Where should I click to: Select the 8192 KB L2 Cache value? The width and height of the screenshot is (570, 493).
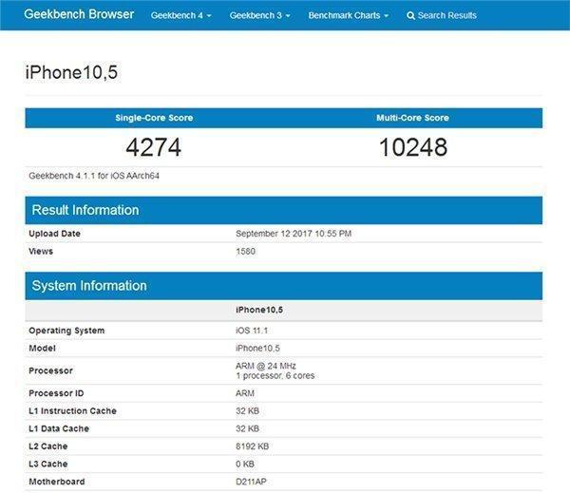coord(253,446)
